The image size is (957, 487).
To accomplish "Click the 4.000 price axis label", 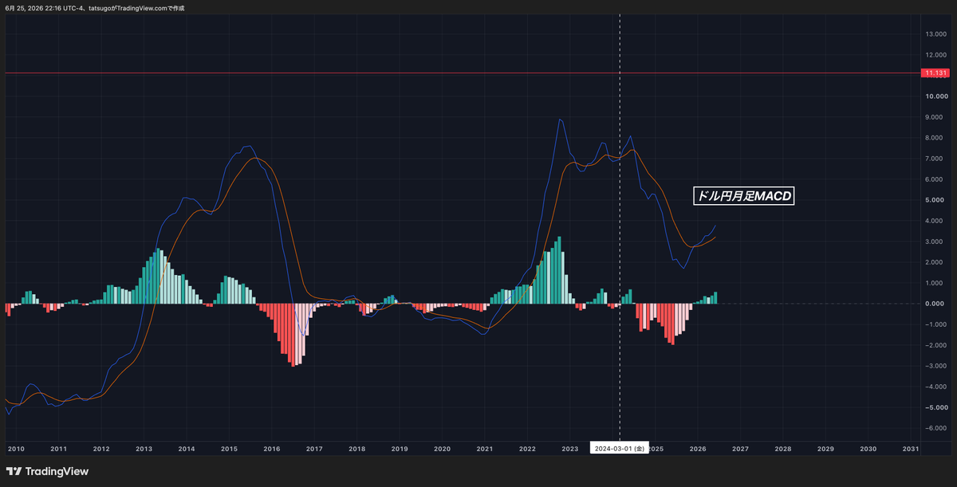I will [x=935, y=220].
